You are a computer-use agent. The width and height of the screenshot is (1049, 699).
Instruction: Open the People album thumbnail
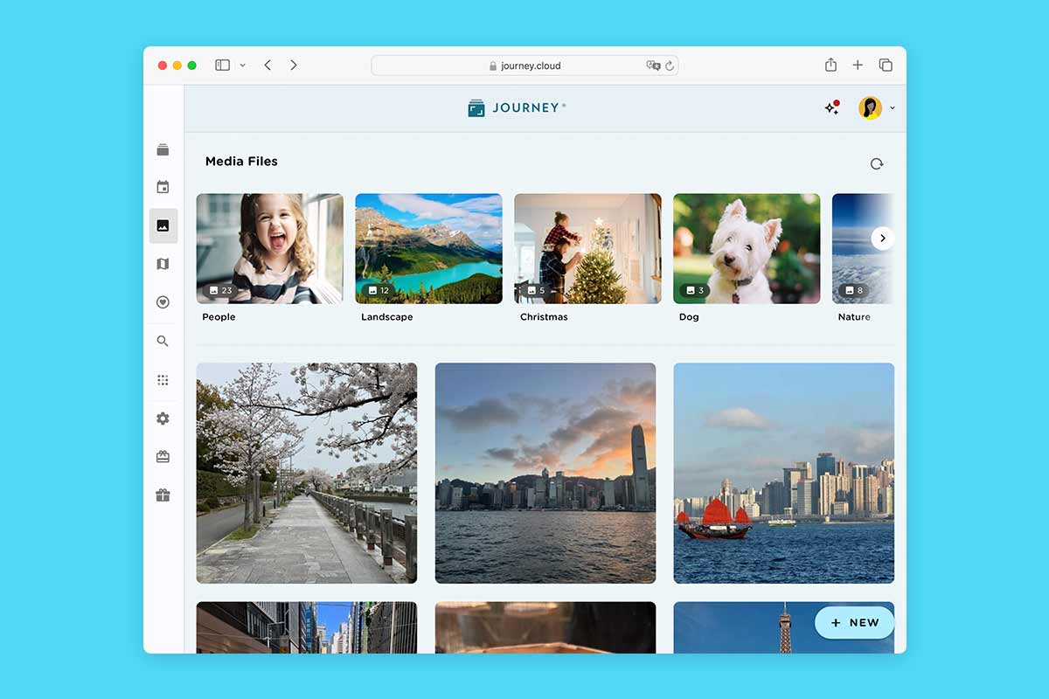pos(269,247)
